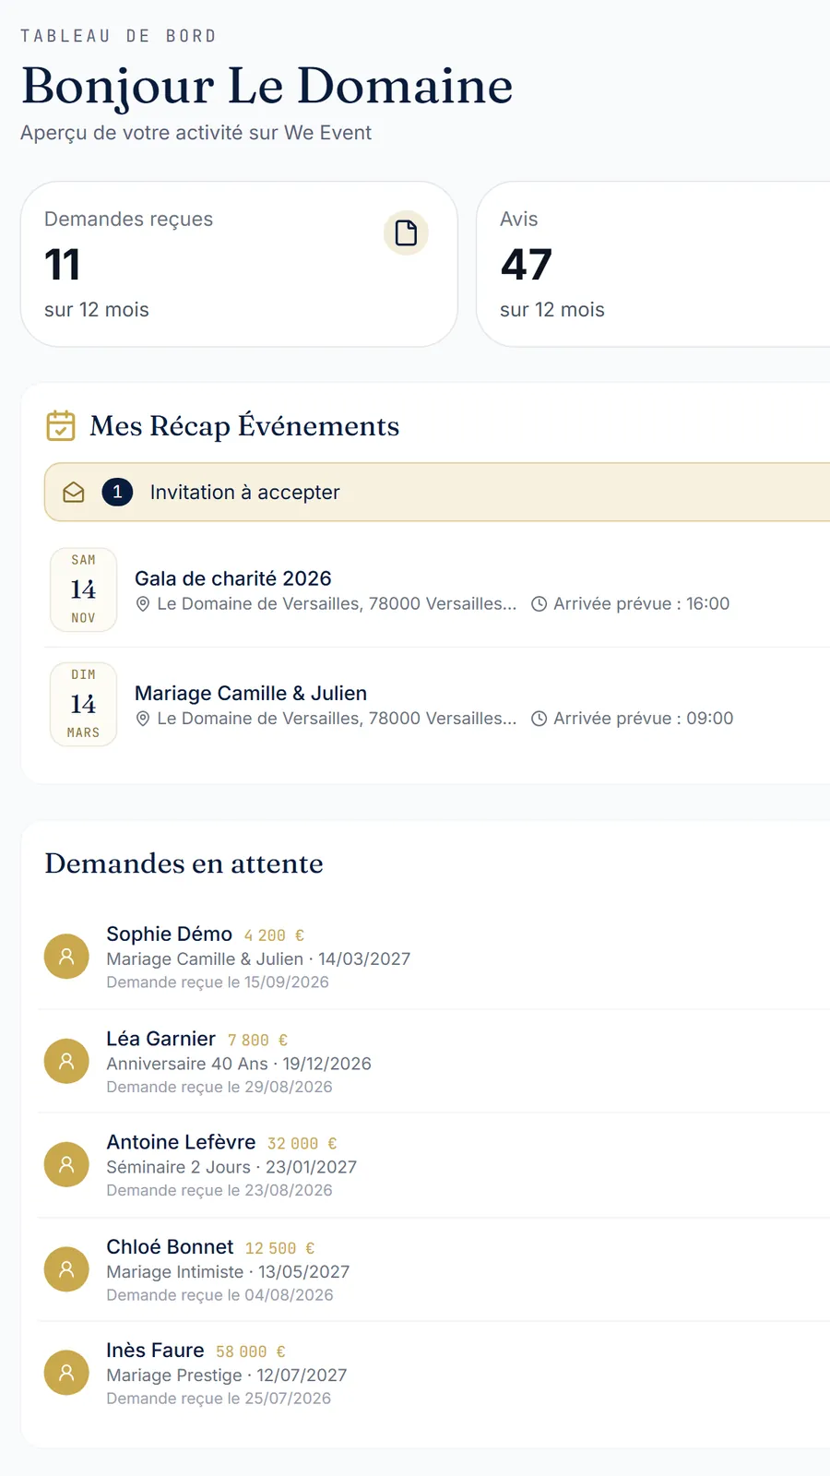
Task: Click the location pin under Gala de charité 2026
Action: (x=143, y=604)
